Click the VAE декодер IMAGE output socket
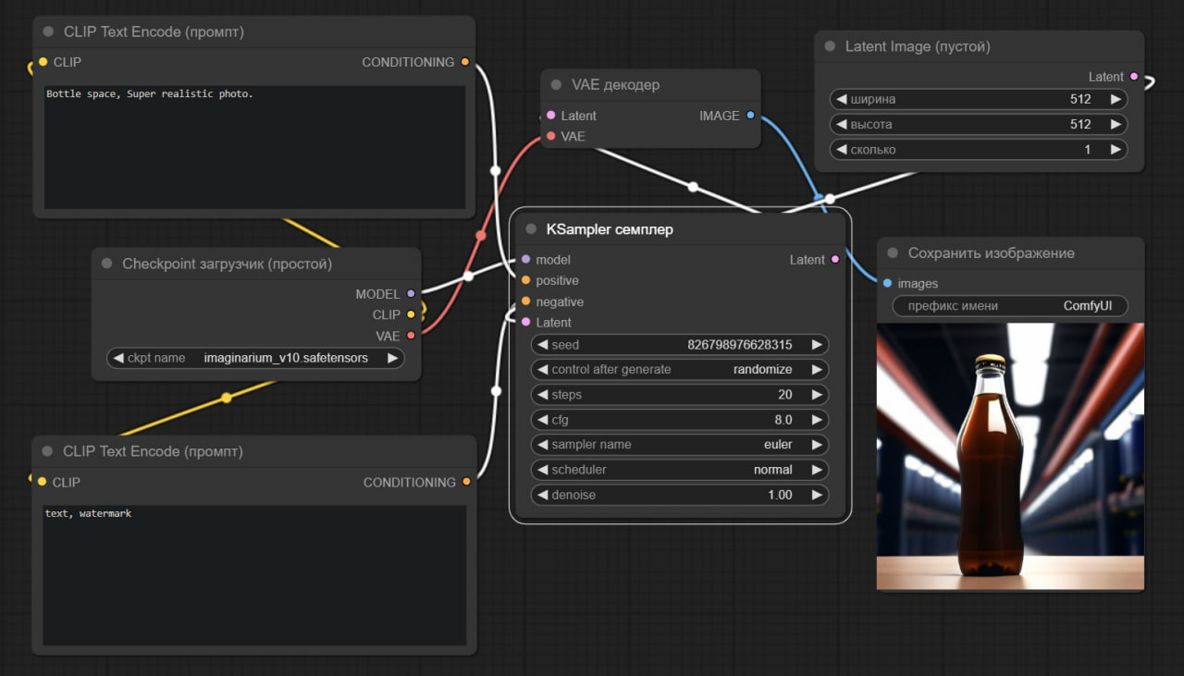Viewport: 1184px width, 676px height. tap(750, 116)
